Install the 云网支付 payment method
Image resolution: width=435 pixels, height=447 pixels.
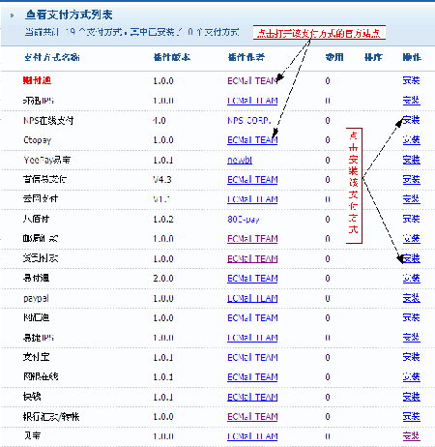(x=411, y=199)
